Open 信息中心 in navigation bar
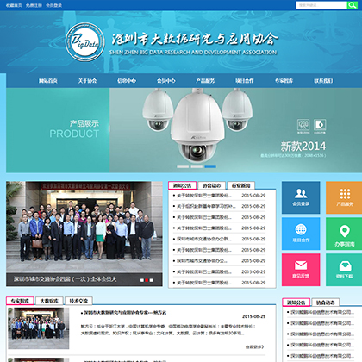Screen dimensions: 362x362 [x=127, y=81]
